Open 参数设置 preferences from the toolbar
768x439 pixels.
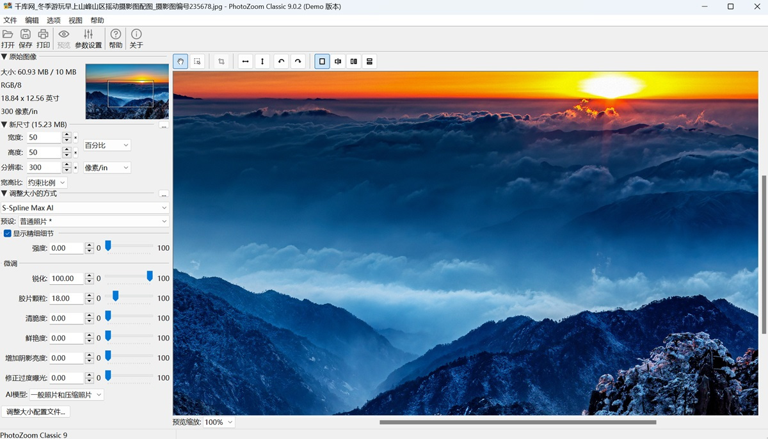click(88, 38)
